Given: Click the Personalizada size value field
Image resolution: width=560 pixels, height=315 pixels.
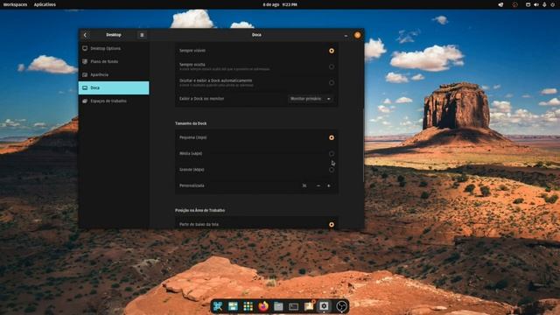Looking at the screenshot, I should 304,185.
